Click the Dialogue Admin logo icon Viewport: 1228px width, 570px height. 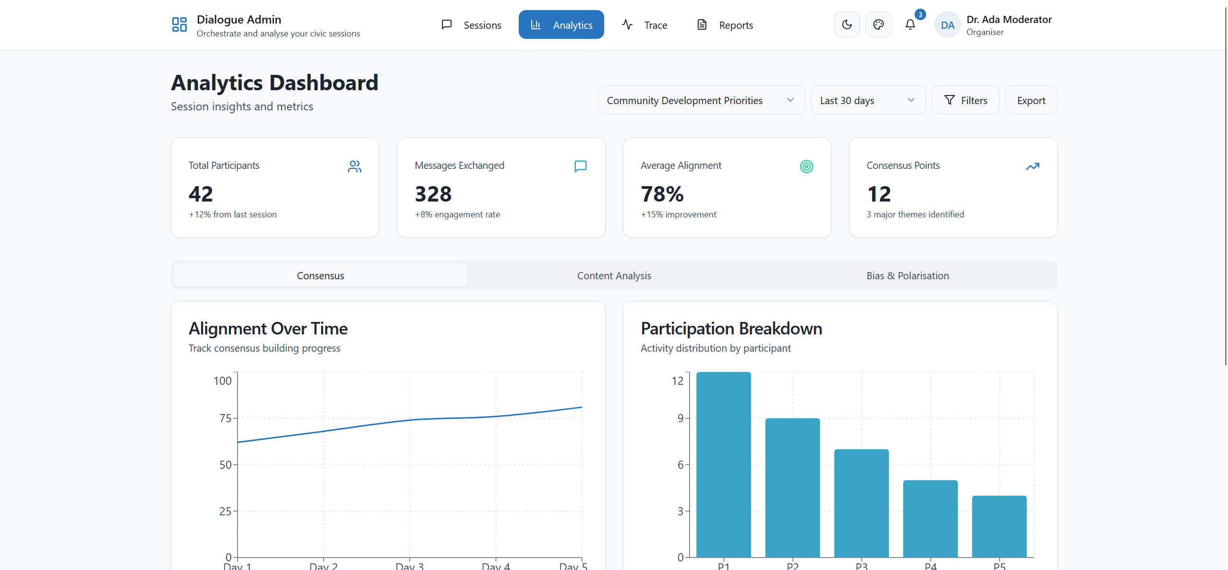click(x=179, y=24)
